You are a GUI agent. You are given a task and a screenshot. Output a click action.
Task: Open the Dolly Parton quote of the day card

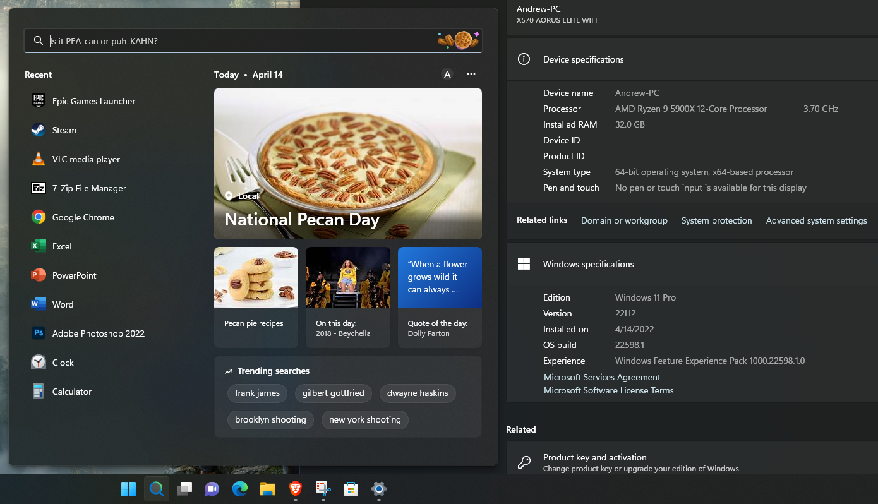(x=440, y=297)
